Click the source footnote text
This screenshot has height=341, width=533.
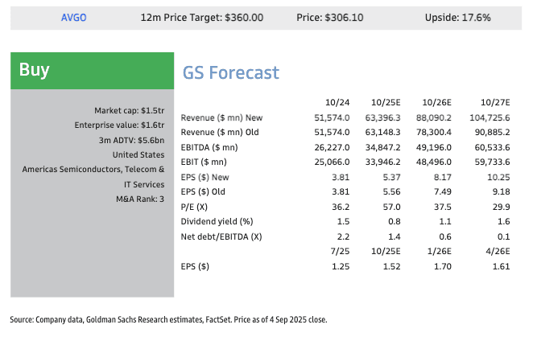click(x=168, y=319)
